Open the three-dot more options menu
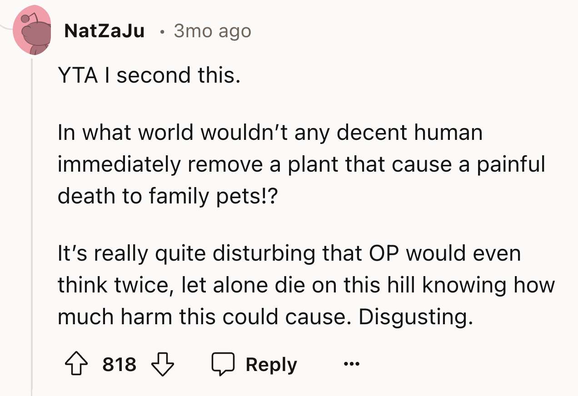 [x=351, y=364]
